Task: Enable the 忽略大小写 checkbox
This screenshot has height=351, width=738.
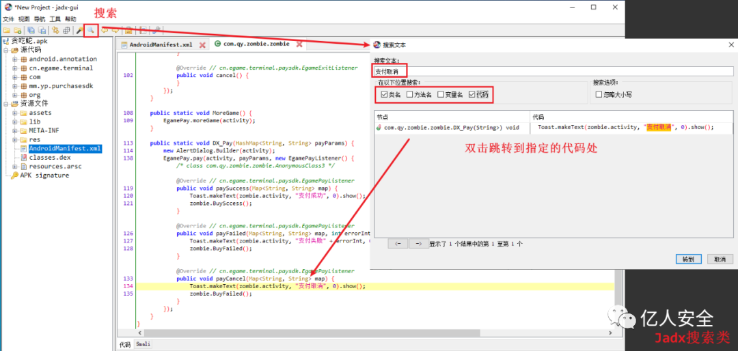Action: point(599,94)
